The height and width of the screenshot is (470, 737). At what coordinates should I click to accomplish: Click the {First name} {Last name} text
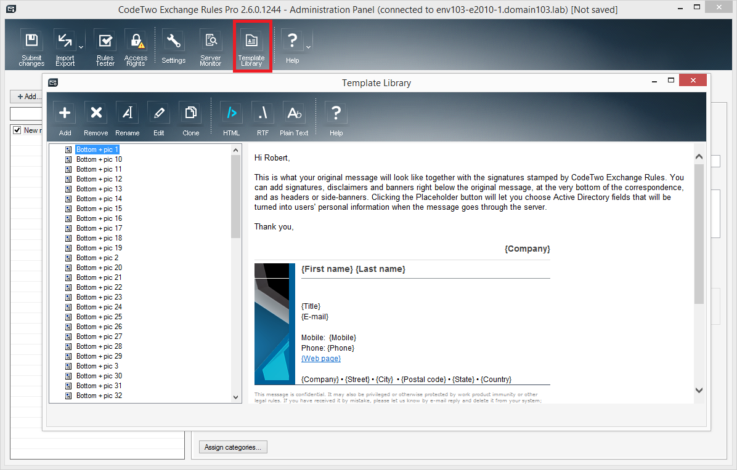tap(353, 269)
